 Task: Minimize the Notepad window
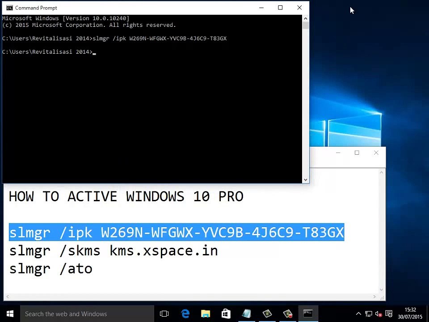coord(338,153)
